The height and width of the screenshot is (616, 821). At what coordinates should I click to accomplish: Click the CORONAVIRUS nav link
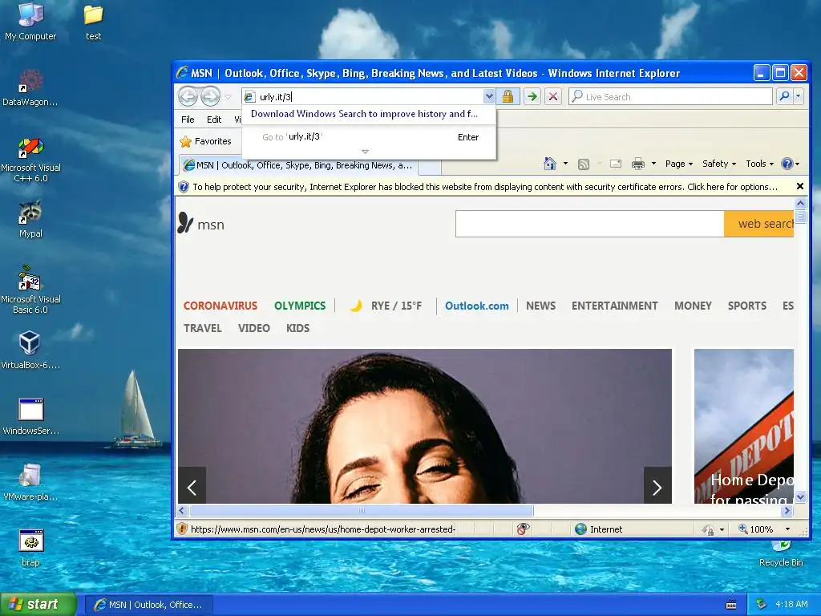point(220,306)
